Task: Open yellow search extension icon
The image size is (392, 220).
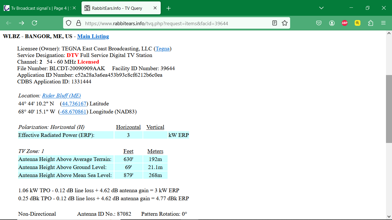Action: pyautogui.click(x=358, y=23)
